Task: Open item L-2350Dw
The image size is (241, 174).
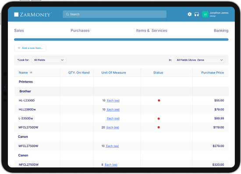Action: pyautogui.click(x=26, y=118)
